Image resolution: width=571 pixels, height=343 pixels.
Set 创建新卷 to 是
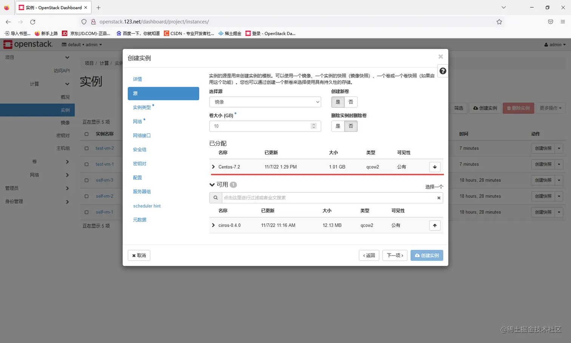(338, 102)
